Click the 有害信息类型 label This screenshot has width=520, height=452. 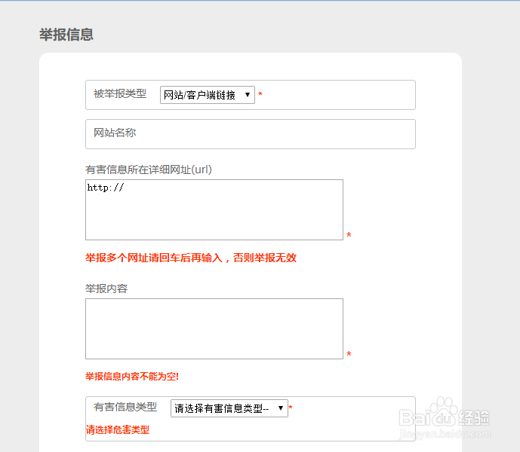125,407
